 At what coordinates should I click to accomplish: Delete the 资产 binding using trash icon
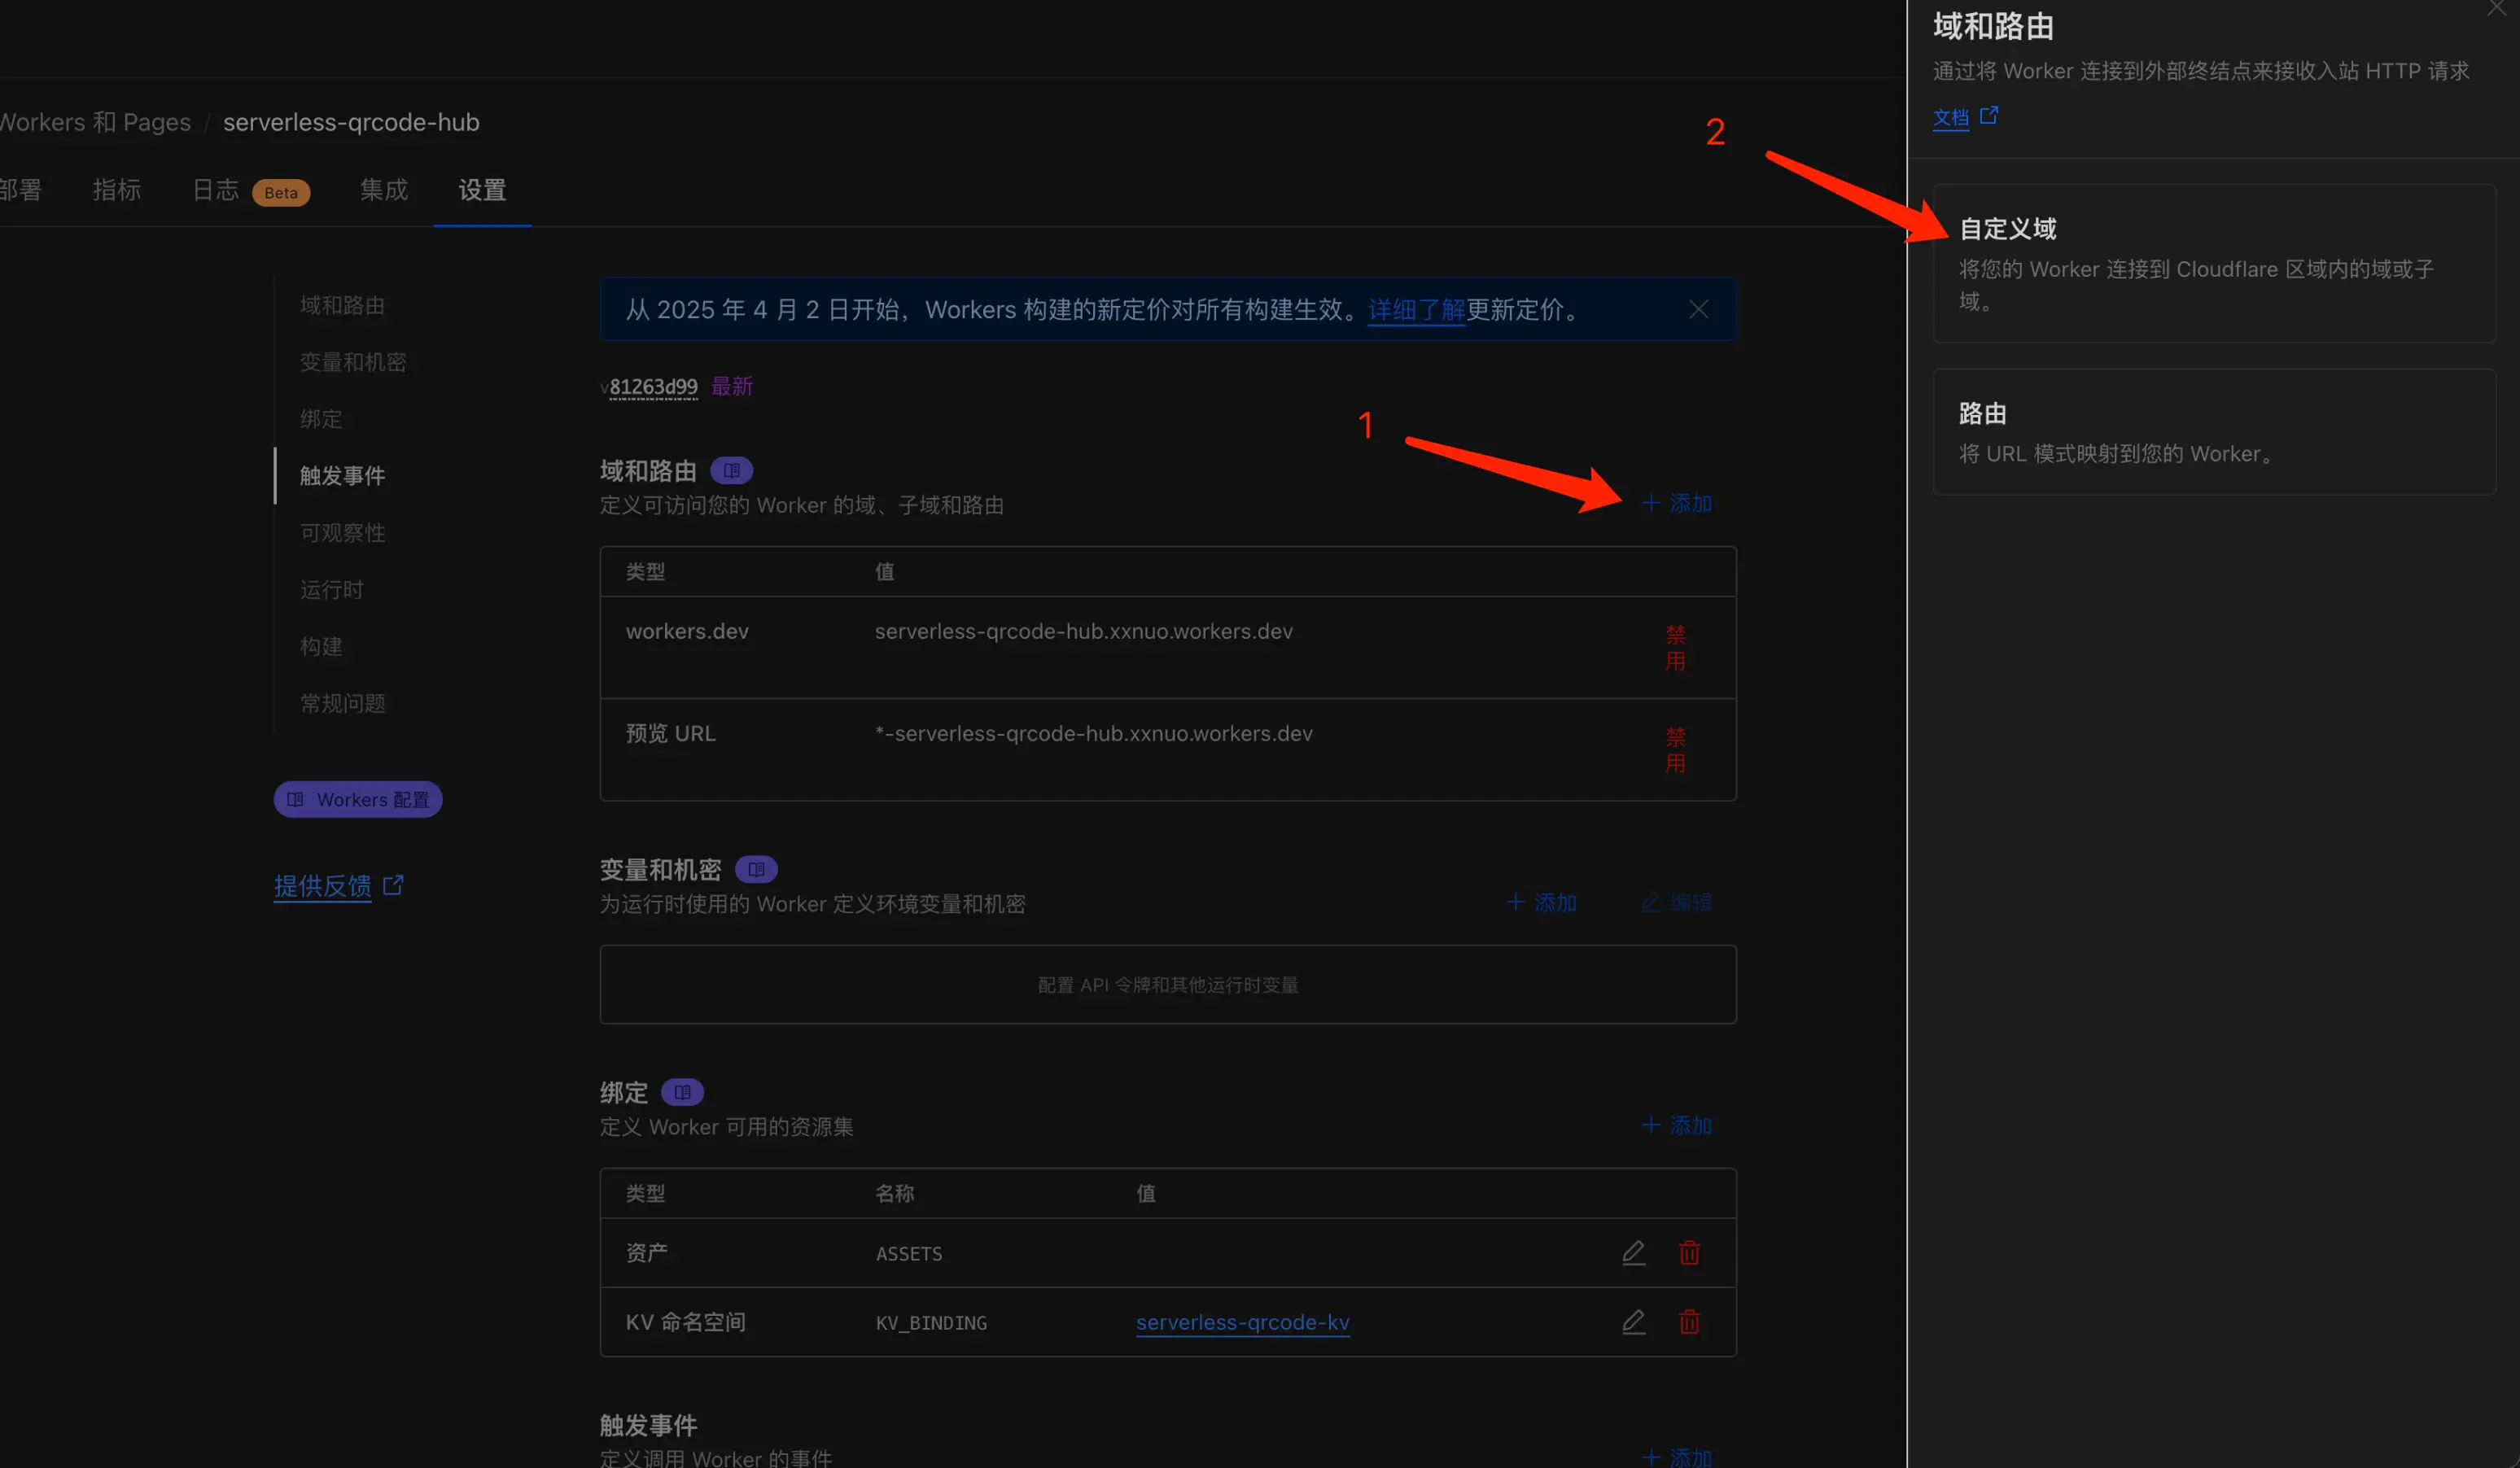(1689, 1253)
